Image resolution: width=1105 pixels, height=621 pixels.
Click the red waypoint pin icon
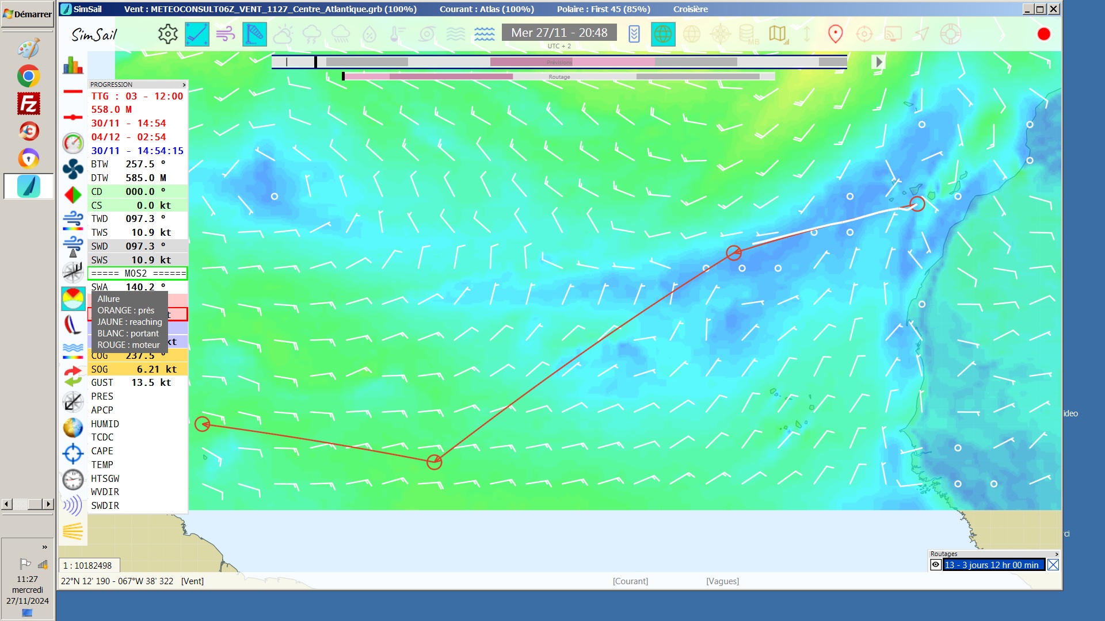(835, 34)
